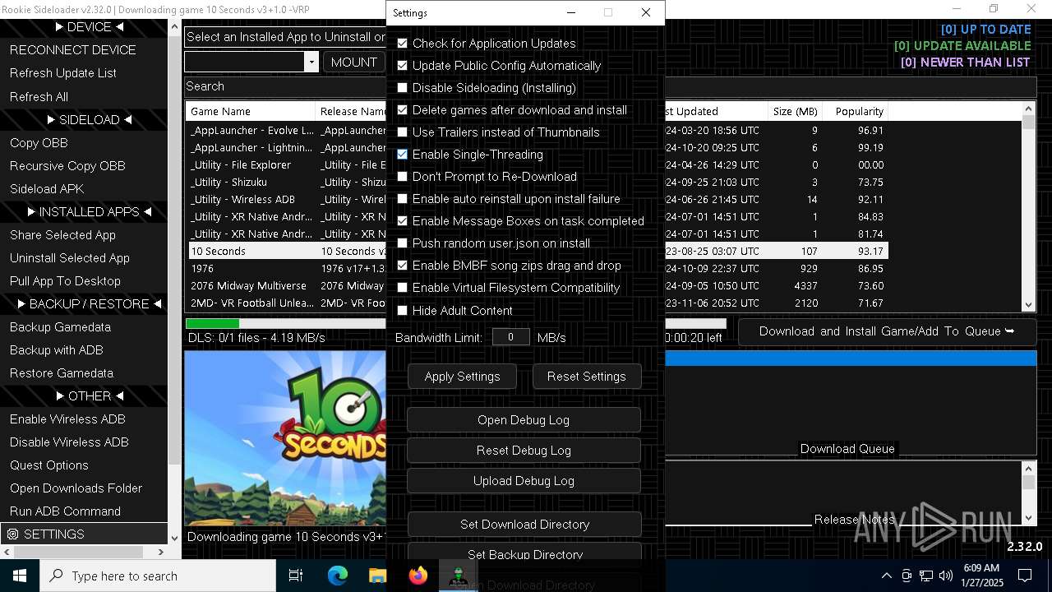Open the Windows Start menu
Viewport: 1052px width, 592px height.
coord(20,576)
